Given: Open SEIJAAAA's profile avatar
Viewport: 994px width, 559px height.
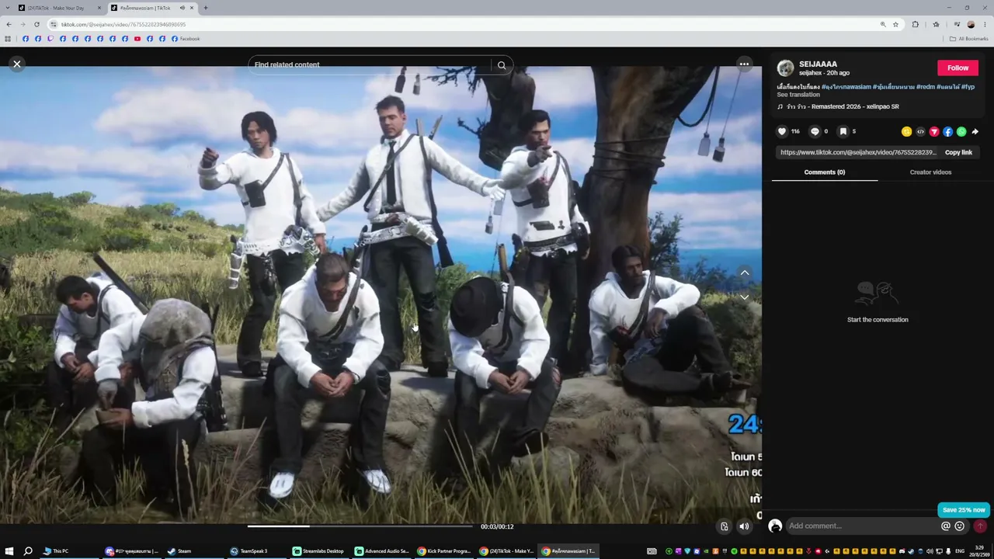Looking at the screenshot, I should click(x=786, y=68).
